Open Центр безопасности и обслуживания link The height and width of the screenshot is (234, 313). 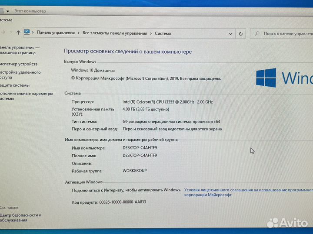point(20,218)
